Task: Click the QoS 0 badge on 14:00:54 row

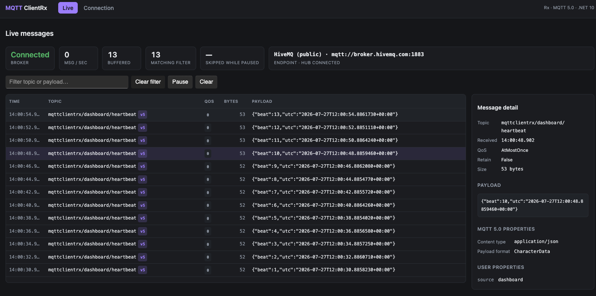Action: coord(208,115)
